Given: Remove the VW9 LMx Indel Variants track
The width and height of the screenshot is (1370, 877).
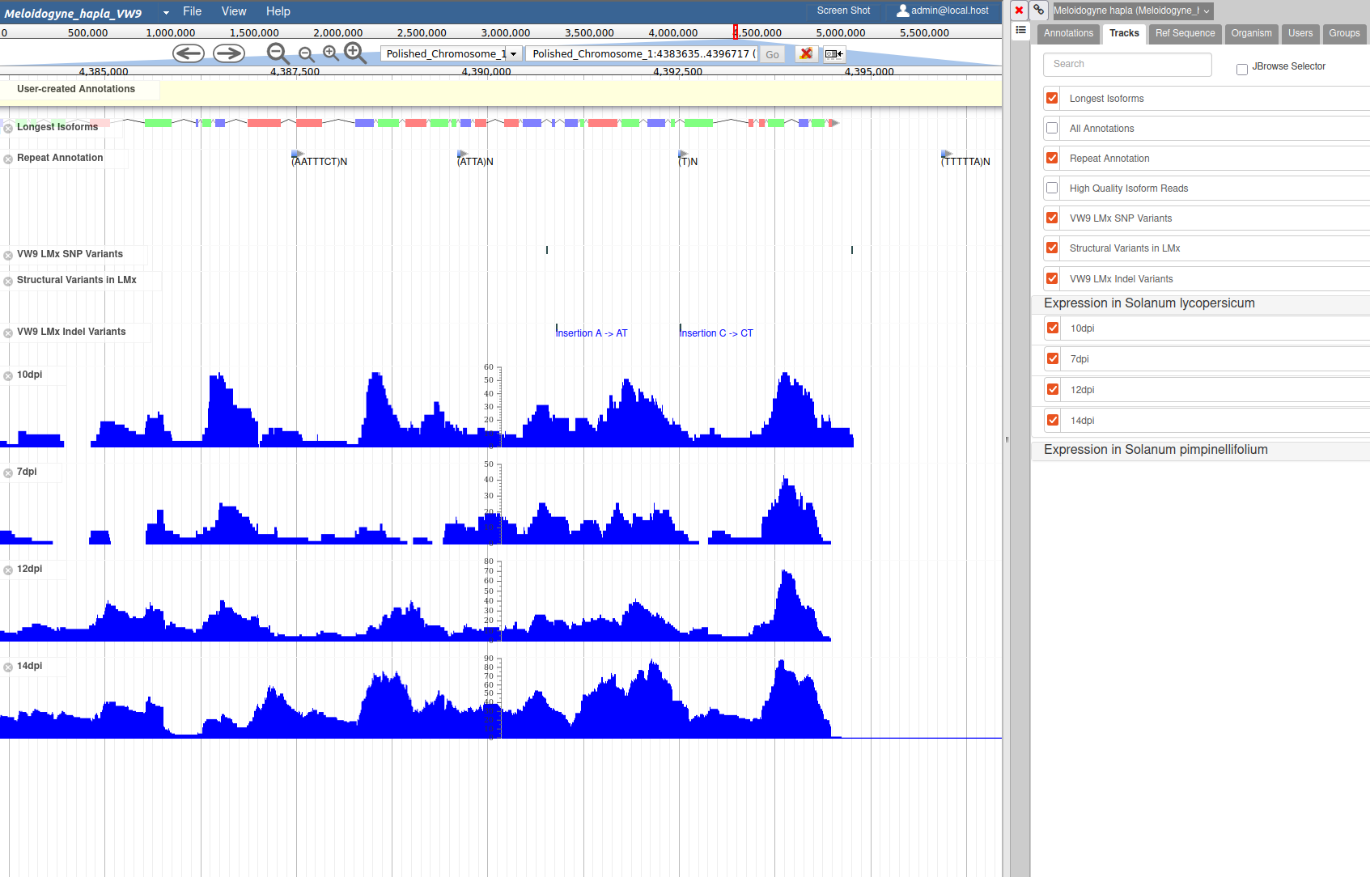Looking at the screenshot, I should pyautogui.click(x=8, y=333).
